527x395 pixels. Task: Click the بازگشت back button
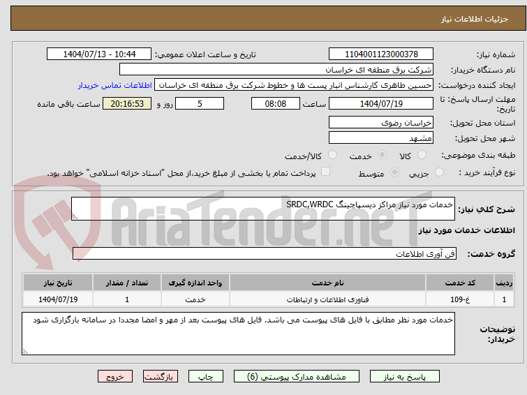pyautogui.click(x=160, y=377)
